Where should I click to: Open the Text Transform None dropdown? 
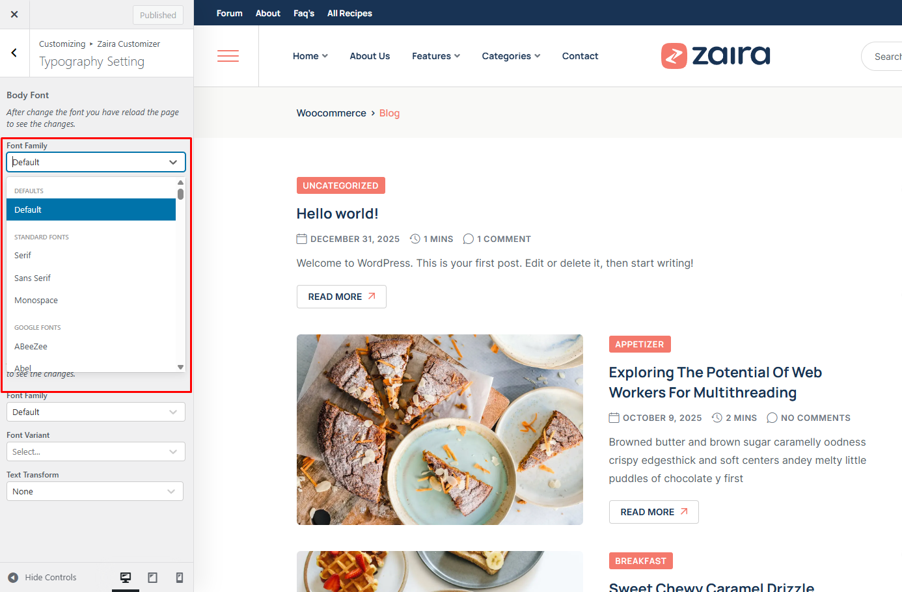(95, 491)
